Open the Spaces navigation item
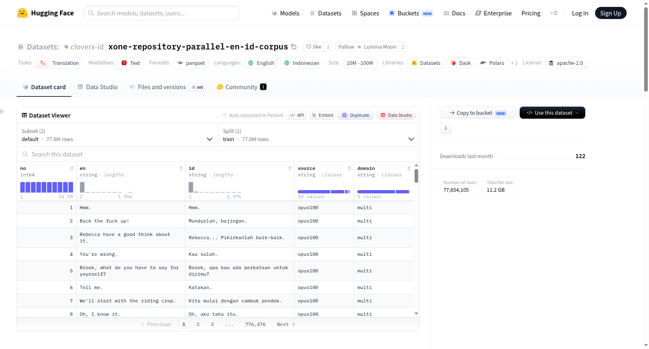 coord(365,13)
